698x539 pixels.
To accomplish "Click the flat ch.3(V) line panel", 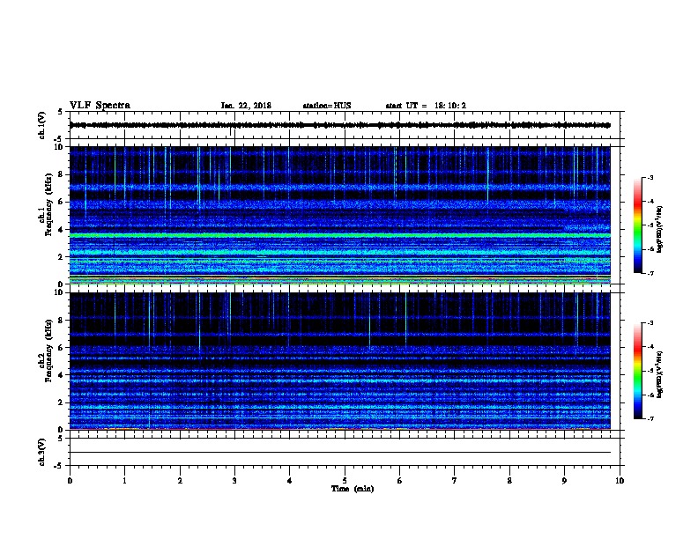I will 345,452.
